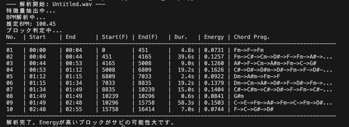This screenshot has height=127, width=349.
Task: Click the 'Chord Prog.' column header
Action: (x=252, y=37)
